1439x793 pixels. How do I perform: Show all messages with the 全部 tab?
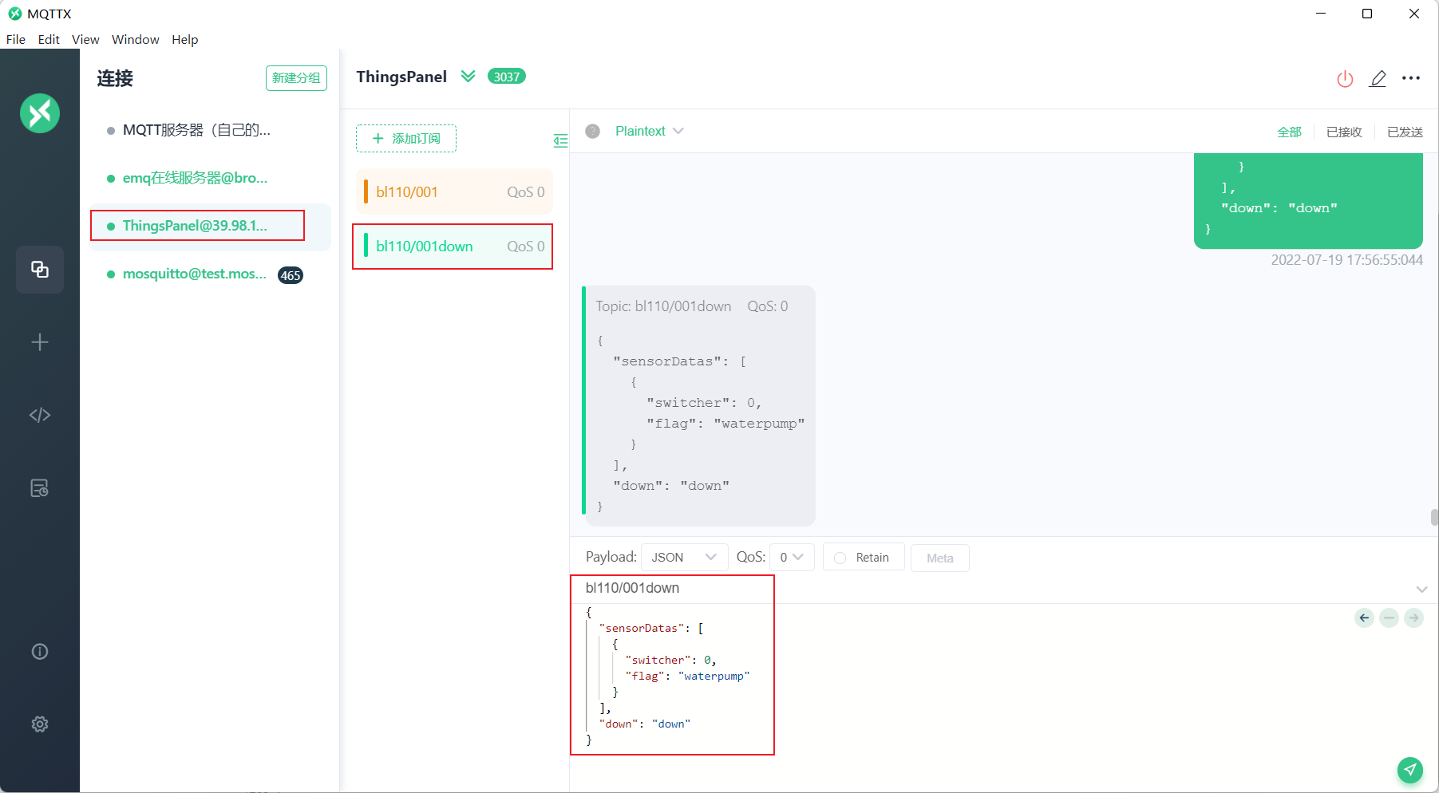coord(1289,132)
